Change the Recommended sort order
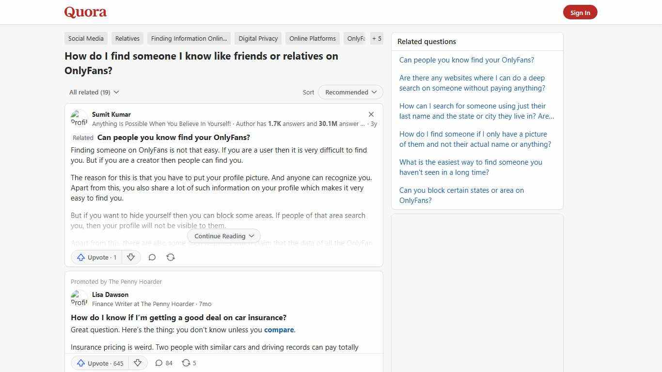Image resolution: width=662 pixels, height=372 pixels. (x=350, y=92)
